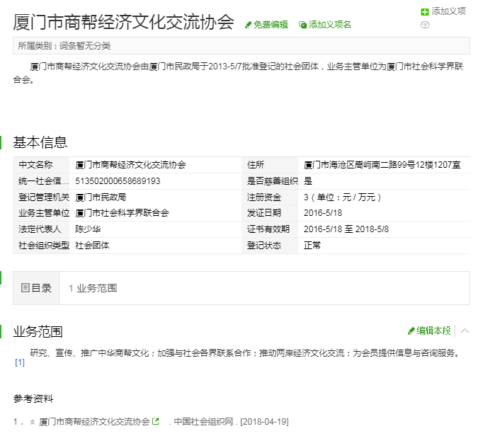Screen dimensions: 478x436
Task: Open the 添加义项名 link
Action: coord(330,25)
